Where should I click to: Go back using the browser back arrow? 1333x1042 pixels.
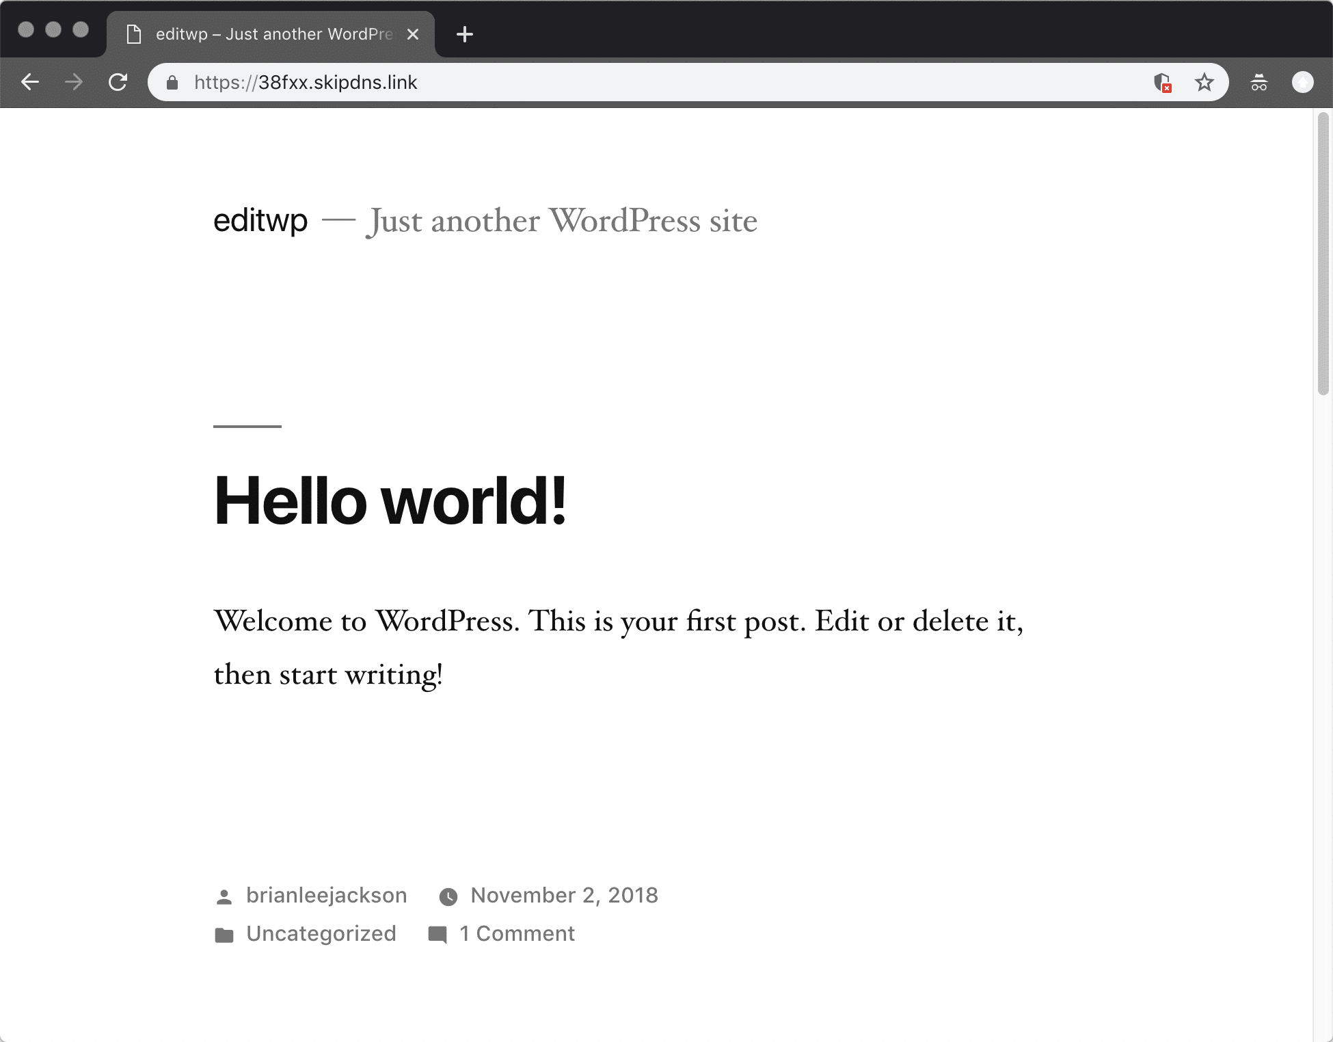(x=30, y=83)
